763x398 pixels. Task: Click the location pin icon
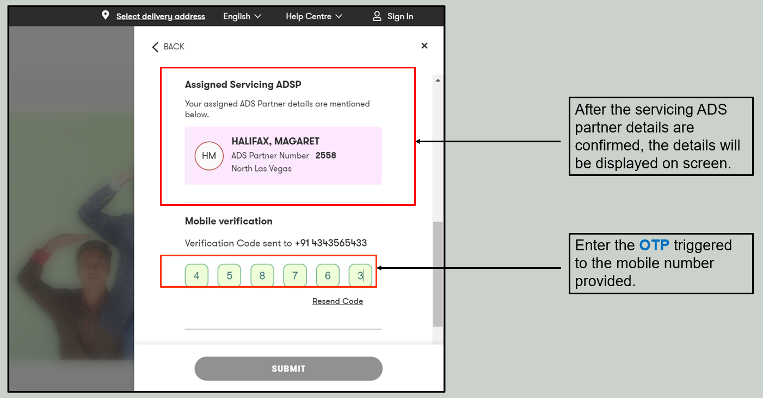(106, 16)
